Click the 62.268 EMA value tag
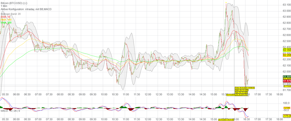 (x=287, y=55)
